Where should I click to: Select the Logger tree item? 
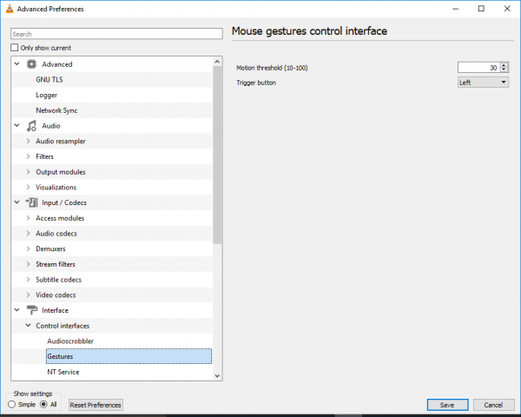47,95
